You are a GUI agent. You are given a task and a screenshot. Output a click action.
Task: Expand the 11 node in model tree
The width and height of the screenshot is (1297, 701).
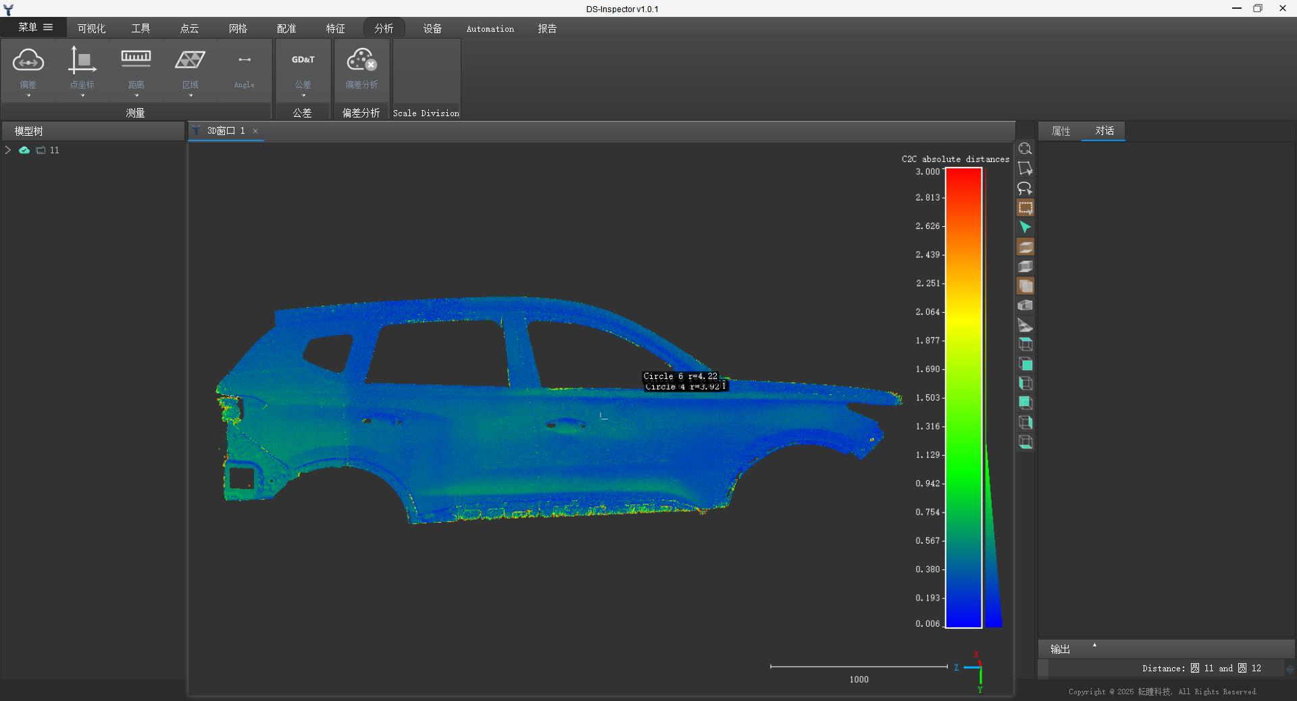[8, 150]
